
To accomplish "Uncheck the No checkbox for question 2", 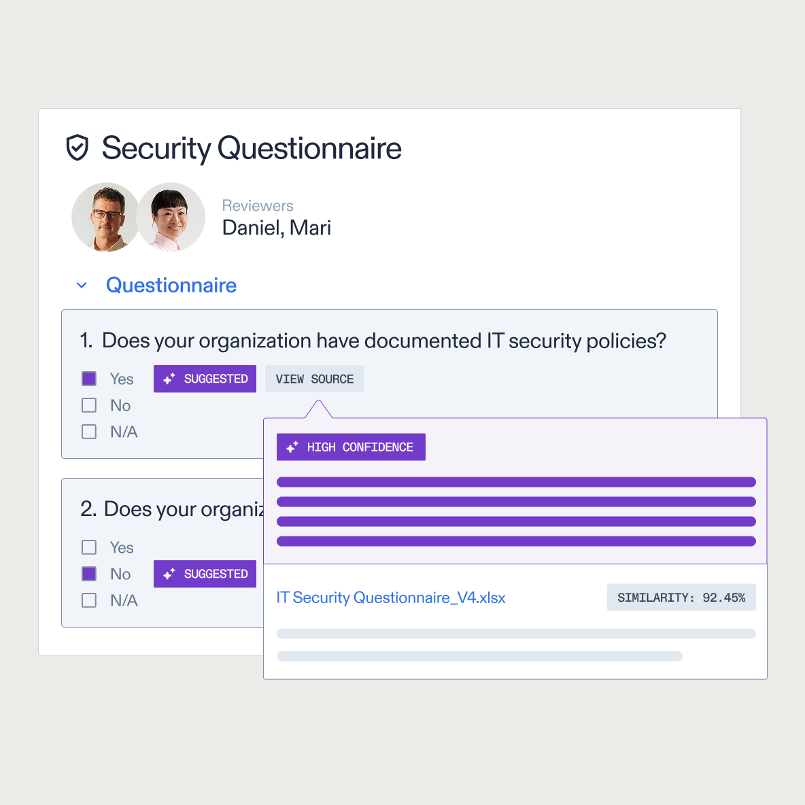I will (x=88, y=574).
